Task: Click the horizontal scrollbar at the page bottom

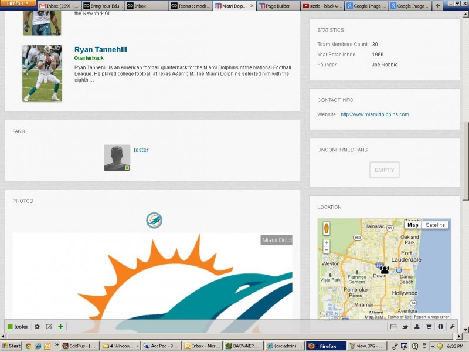Action: pos(229,336)
